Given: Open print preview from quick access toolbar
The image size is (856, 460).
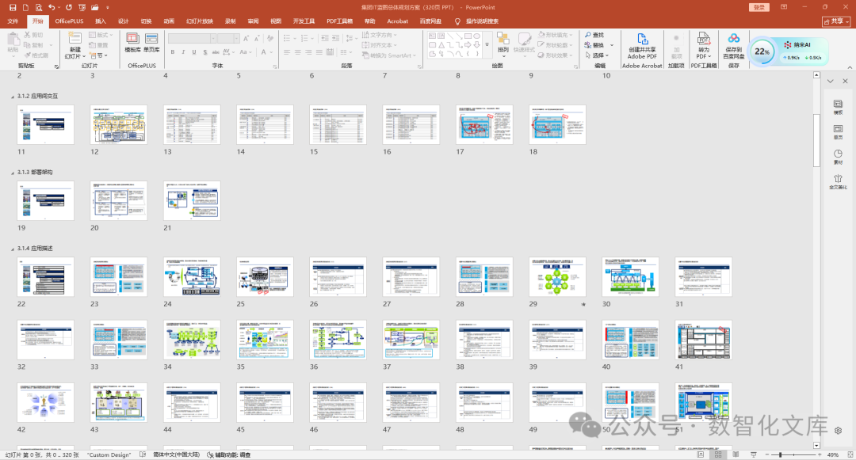Looking at the screenshot, I should pos(39,8).
